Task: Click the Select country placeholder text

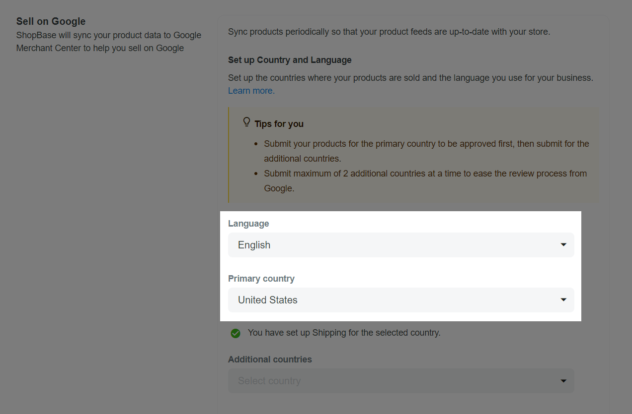Action: [269, 381]
